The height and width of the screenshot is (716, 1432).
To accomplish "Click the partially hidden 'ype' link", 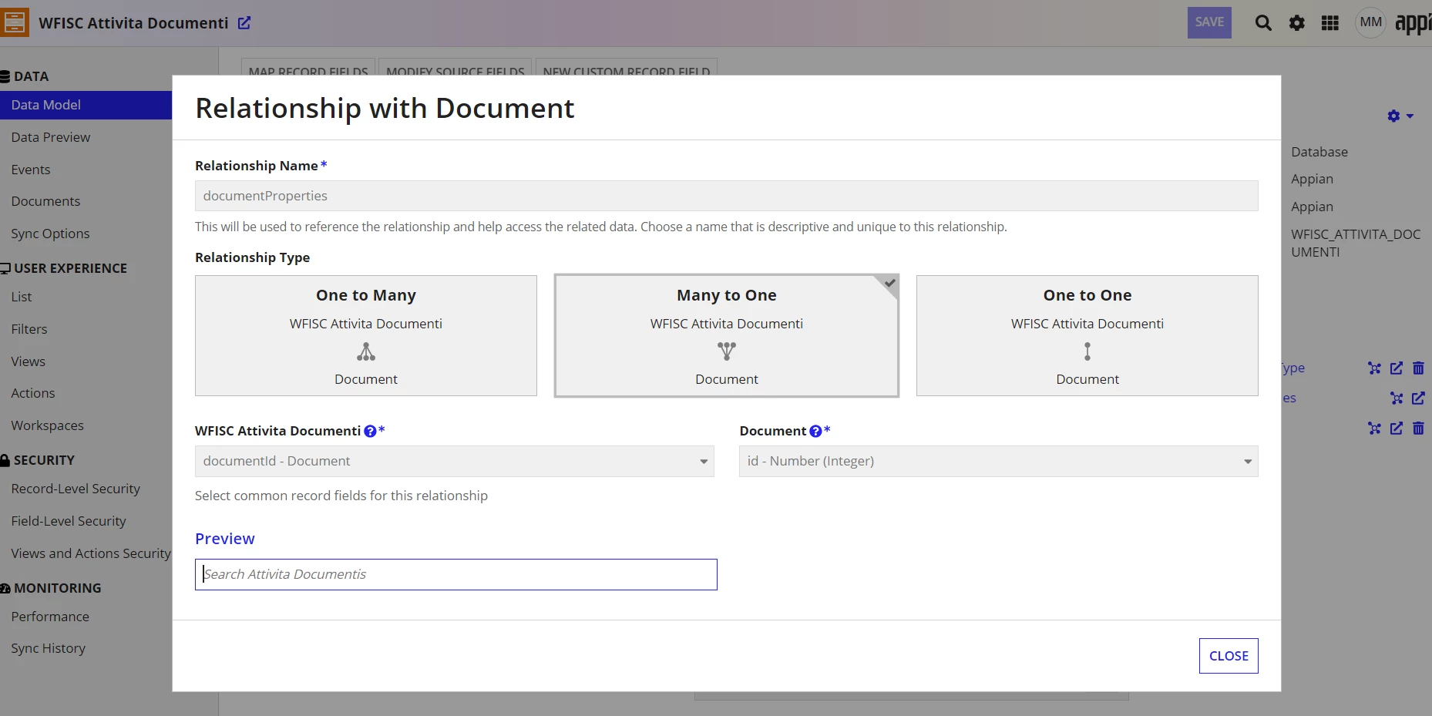I will point(1293,368).
